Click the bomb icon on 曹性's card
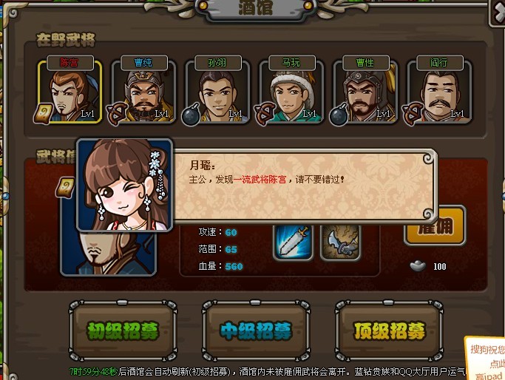505x380 pixels. [x=339, y=115]
